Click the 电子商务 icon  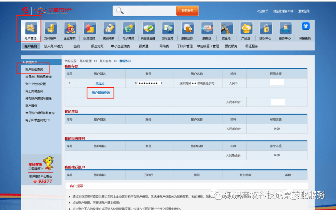129,30
